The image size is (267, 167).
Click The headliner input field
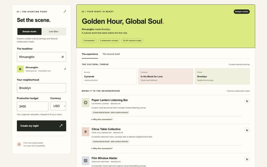pos(41,57)
